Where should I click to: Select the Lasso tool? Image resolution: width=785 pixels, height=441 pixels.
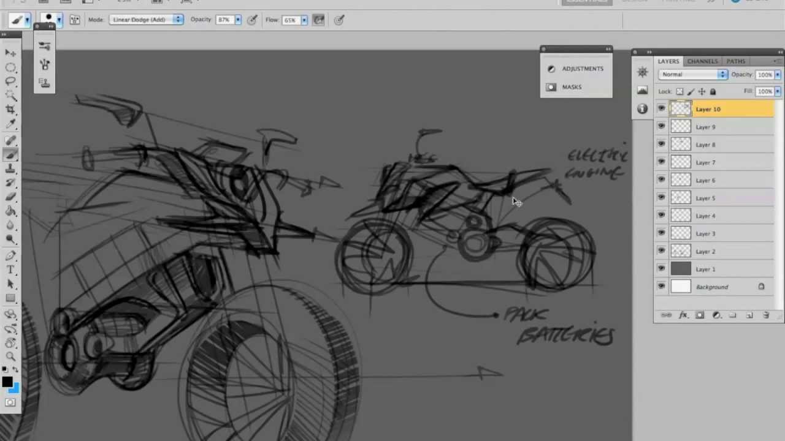coord(10,81)
